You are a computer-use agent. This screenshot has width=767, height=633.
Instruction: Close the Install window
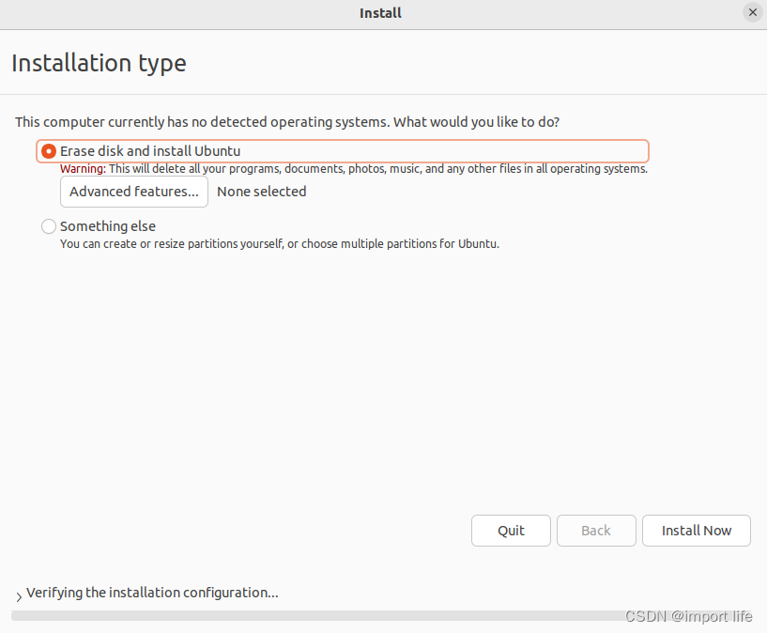pyautogui.click(x=753, y=12)
